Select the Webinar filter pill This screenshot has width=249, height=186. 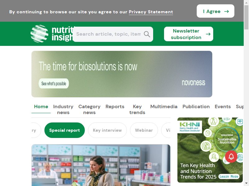(144, 130)
